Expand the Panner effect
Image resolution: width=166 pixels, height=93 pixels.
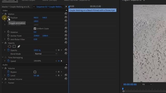click(x=2, y=83)
